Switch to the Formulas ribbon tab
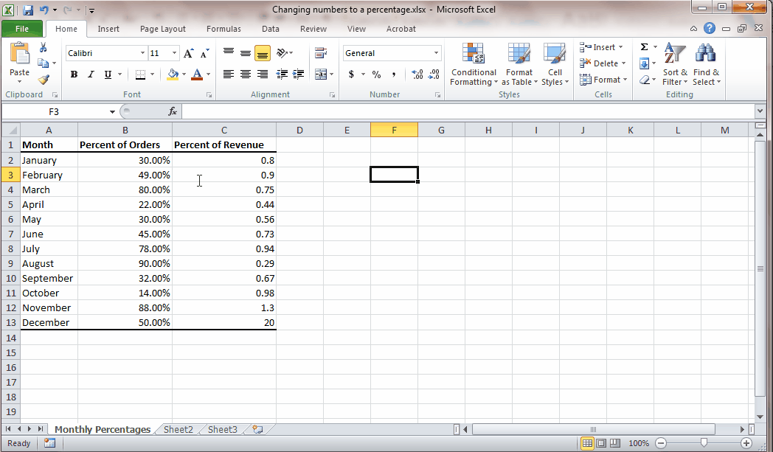Viewport: 773px width, 452px height. coord(223,29)
